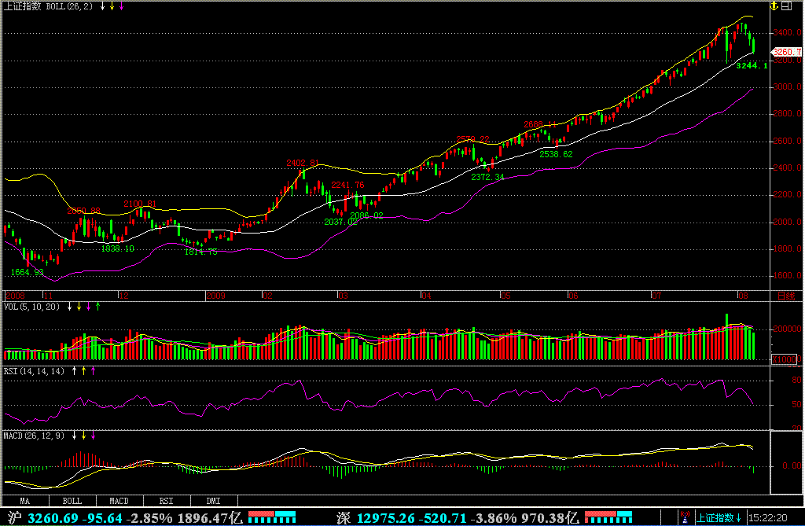This screenshot has height=526, width=805.
Task: Click the 05 month axis marker
Action: pyautogui.click(x=505, y=296)
